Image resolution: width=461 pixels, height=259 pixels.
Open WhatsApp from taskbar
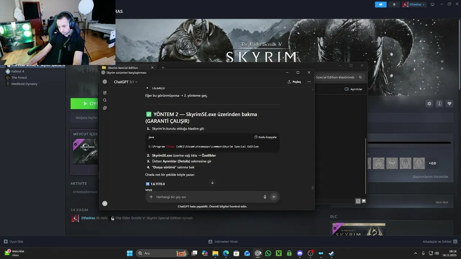268,253
